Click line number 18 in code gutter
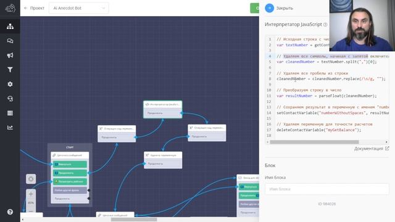The width and height of the screenshot is (395, 222). pyautogui.click(x=269, y=136)
